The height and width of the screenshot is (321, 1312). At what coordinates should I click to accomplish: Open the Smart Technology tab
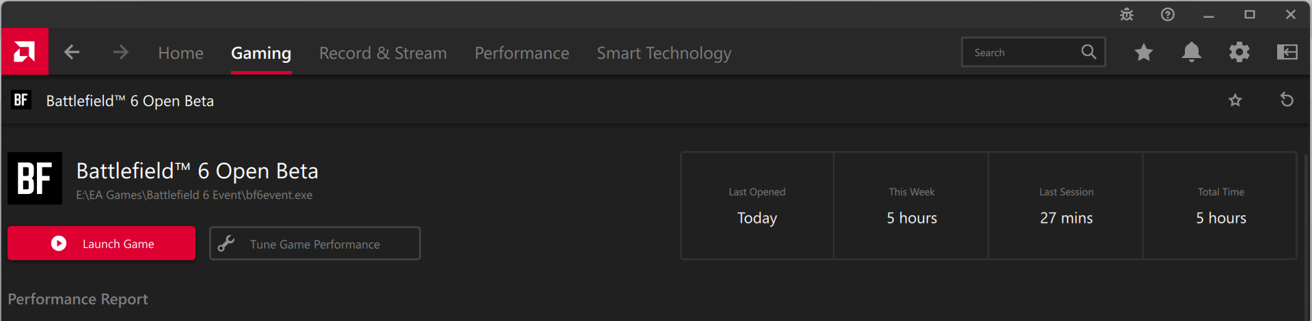tap(664, 53)
